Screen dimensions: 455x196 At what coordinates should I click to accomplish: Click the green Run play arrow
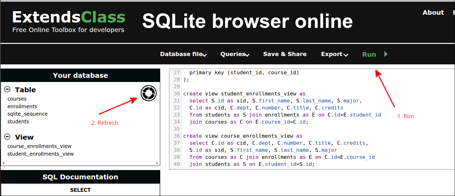click(385, 54)
